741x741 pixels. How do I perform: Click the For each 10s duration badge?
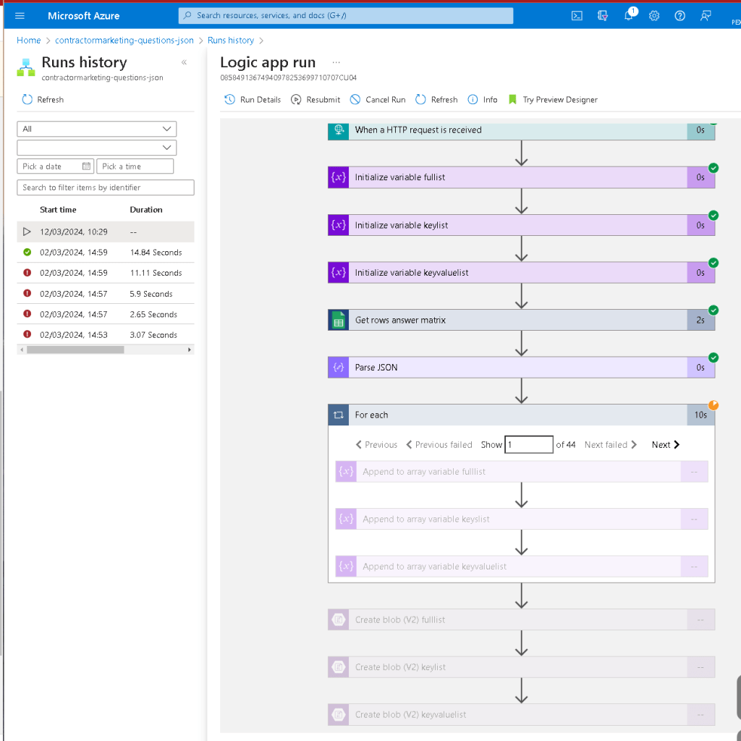click(700, 415)
